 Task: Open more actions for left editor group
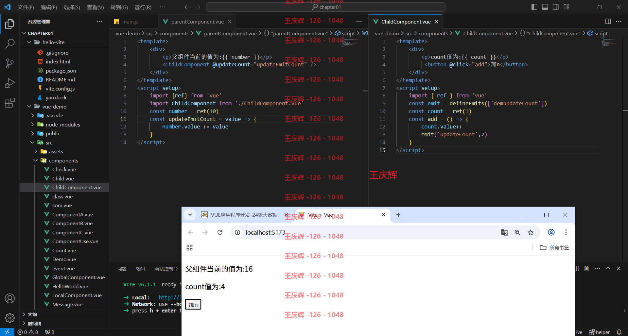(x=359, y=21)
